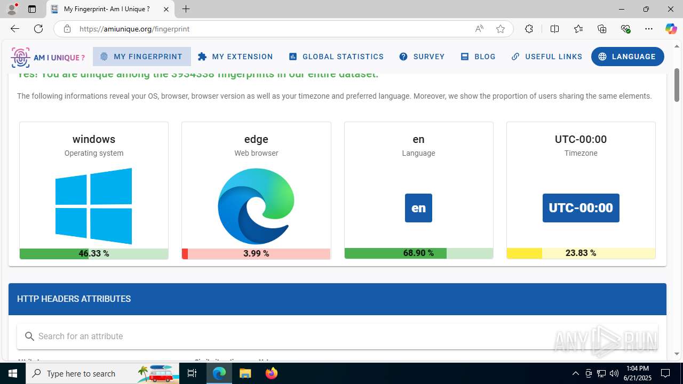This screenshot has width=683, height=384.
Task: Click the UTC-00:00 timezone badge
Action: [581, 208]
